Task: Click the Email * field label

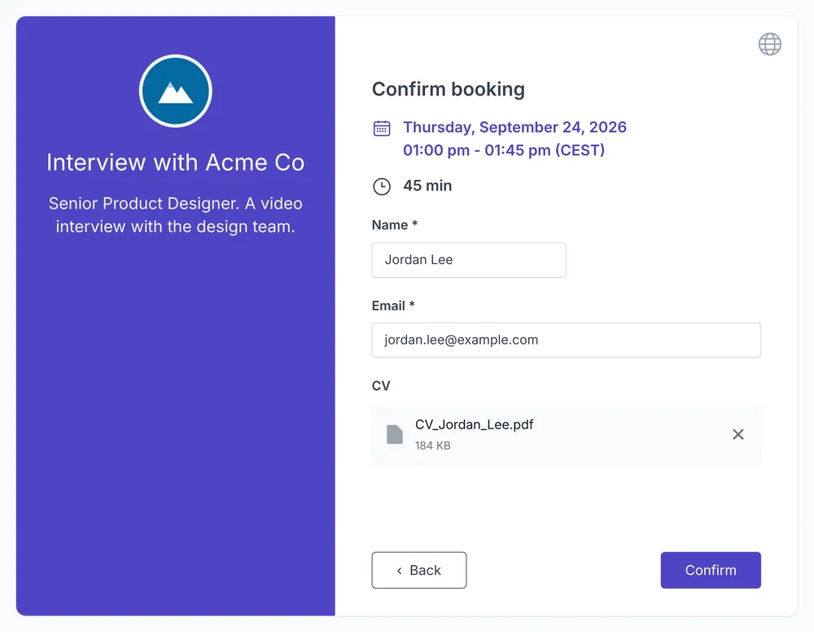Action: click(x=393, y=305)
